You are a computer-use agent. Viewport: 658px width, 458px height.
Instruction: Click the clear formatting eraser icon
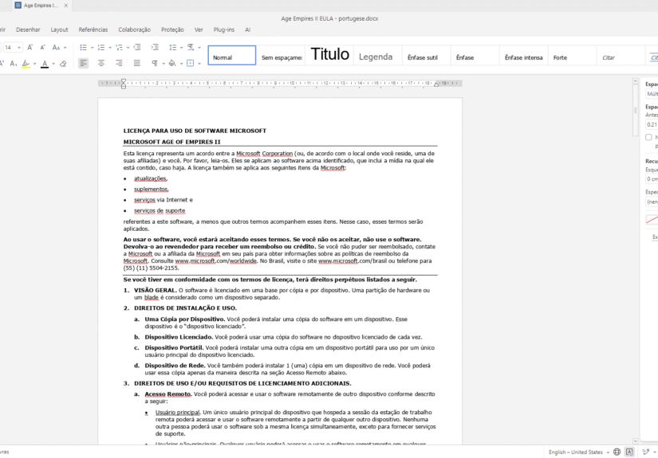(63, 63)
